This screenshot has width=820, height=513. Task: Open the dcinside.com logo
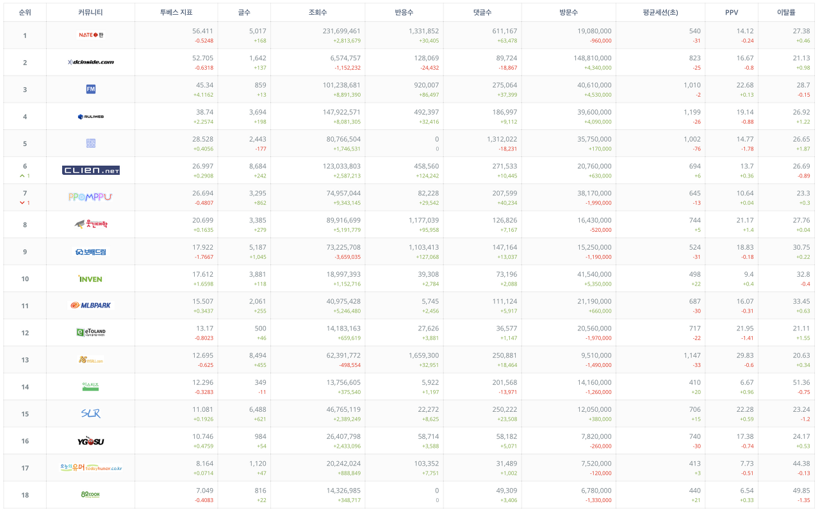coord(90,62)
